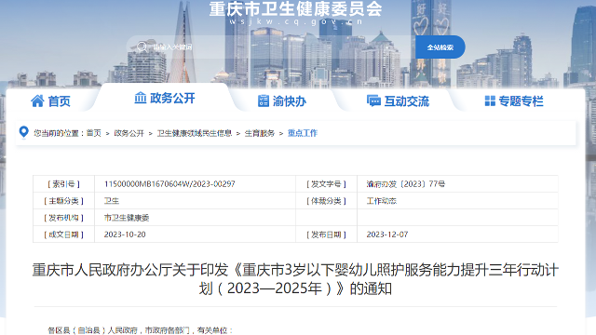Click the magnifier icon in search box

tap(142, 47)
